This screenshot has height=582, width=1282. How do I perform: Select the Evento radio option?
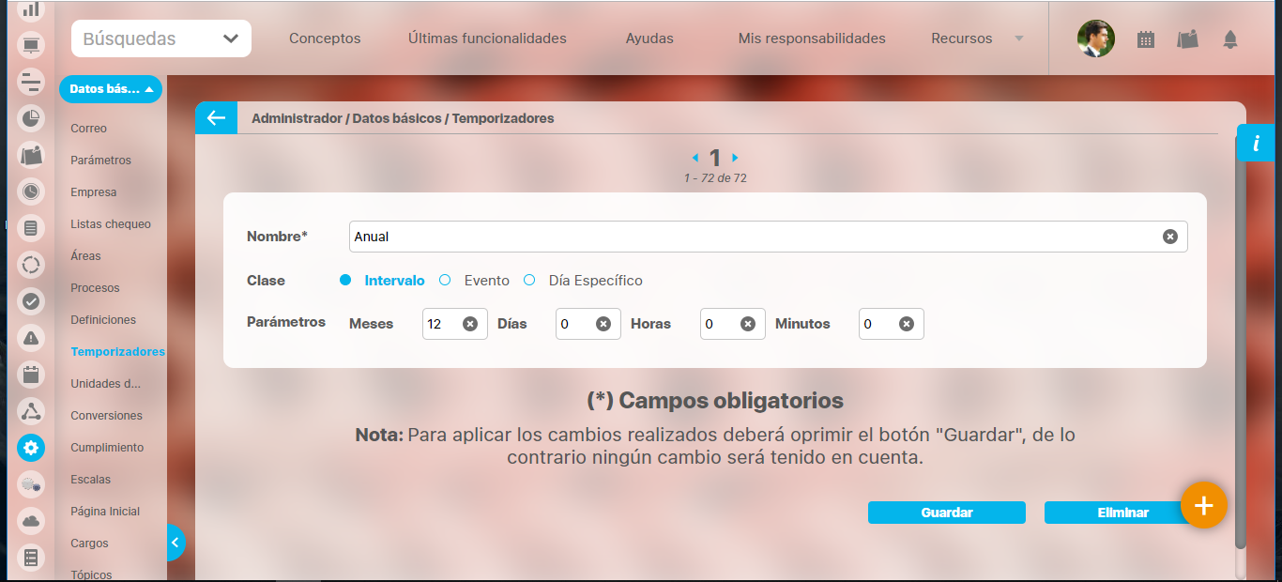point(446,281)
